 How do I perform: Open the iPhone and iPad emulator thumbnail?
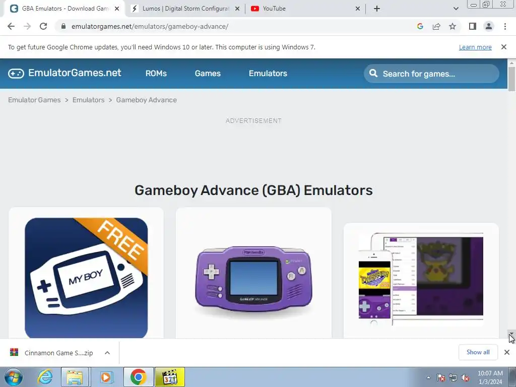pos(421,279)
